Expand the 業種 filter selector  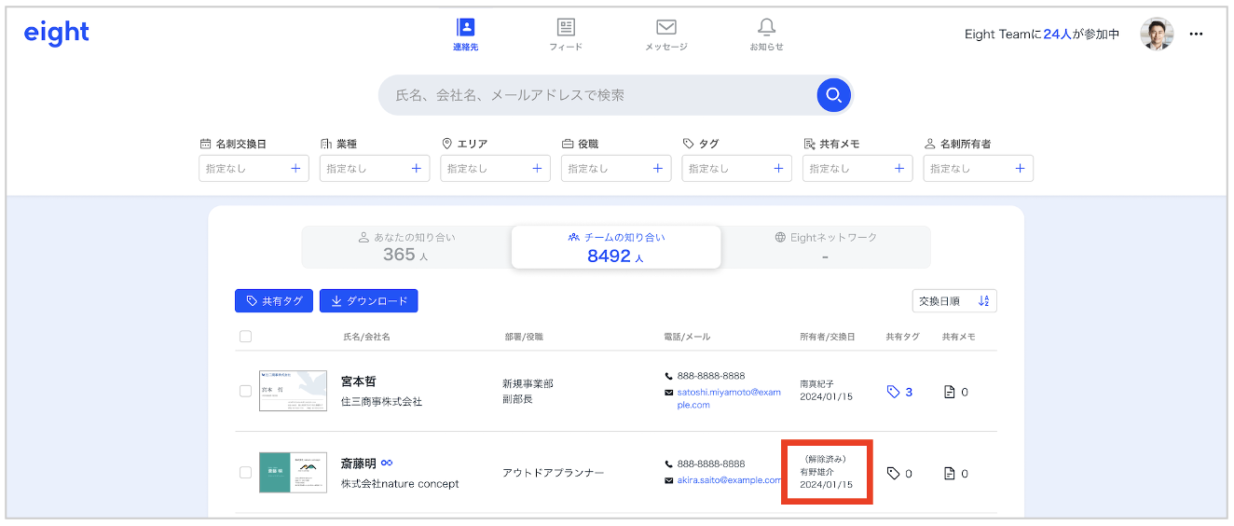(x=374, y=169)
